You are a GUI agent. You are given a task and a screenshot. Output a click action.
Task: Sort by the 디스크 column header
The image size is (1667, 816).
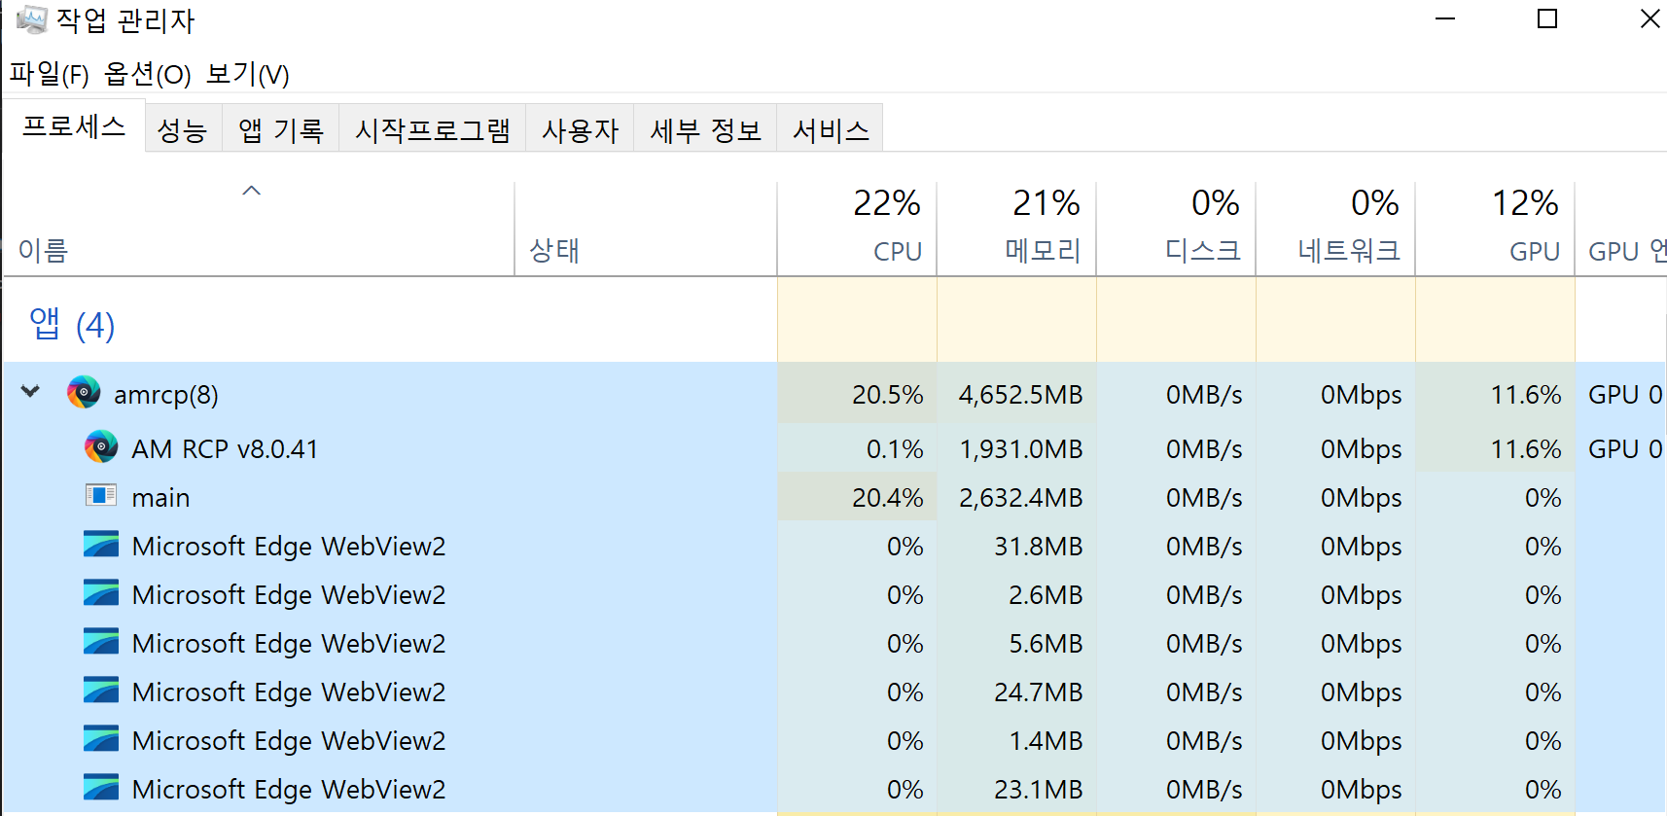[1176, 229]
